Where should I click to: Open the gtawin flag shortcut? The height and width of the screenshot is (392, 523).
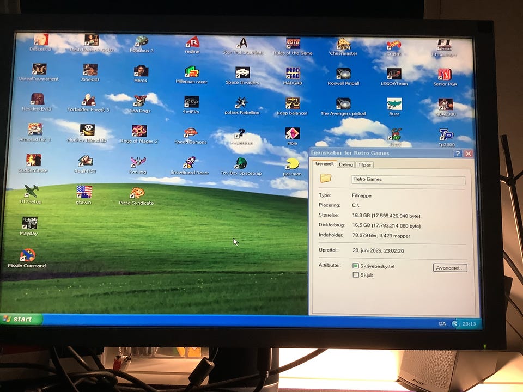(84, 192)
